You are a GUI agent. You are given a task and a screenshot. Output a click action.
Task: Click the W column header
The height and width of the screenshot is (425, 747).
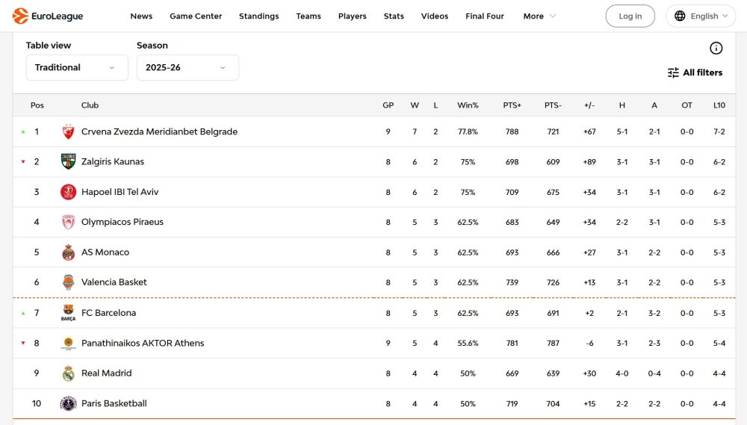415,105
